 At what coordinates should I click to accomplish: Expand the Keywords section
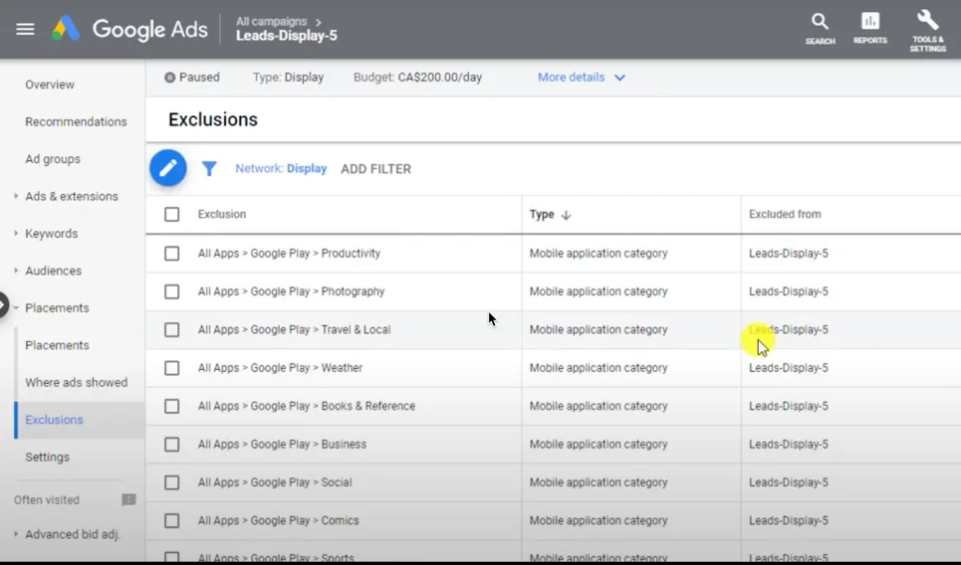16,233
